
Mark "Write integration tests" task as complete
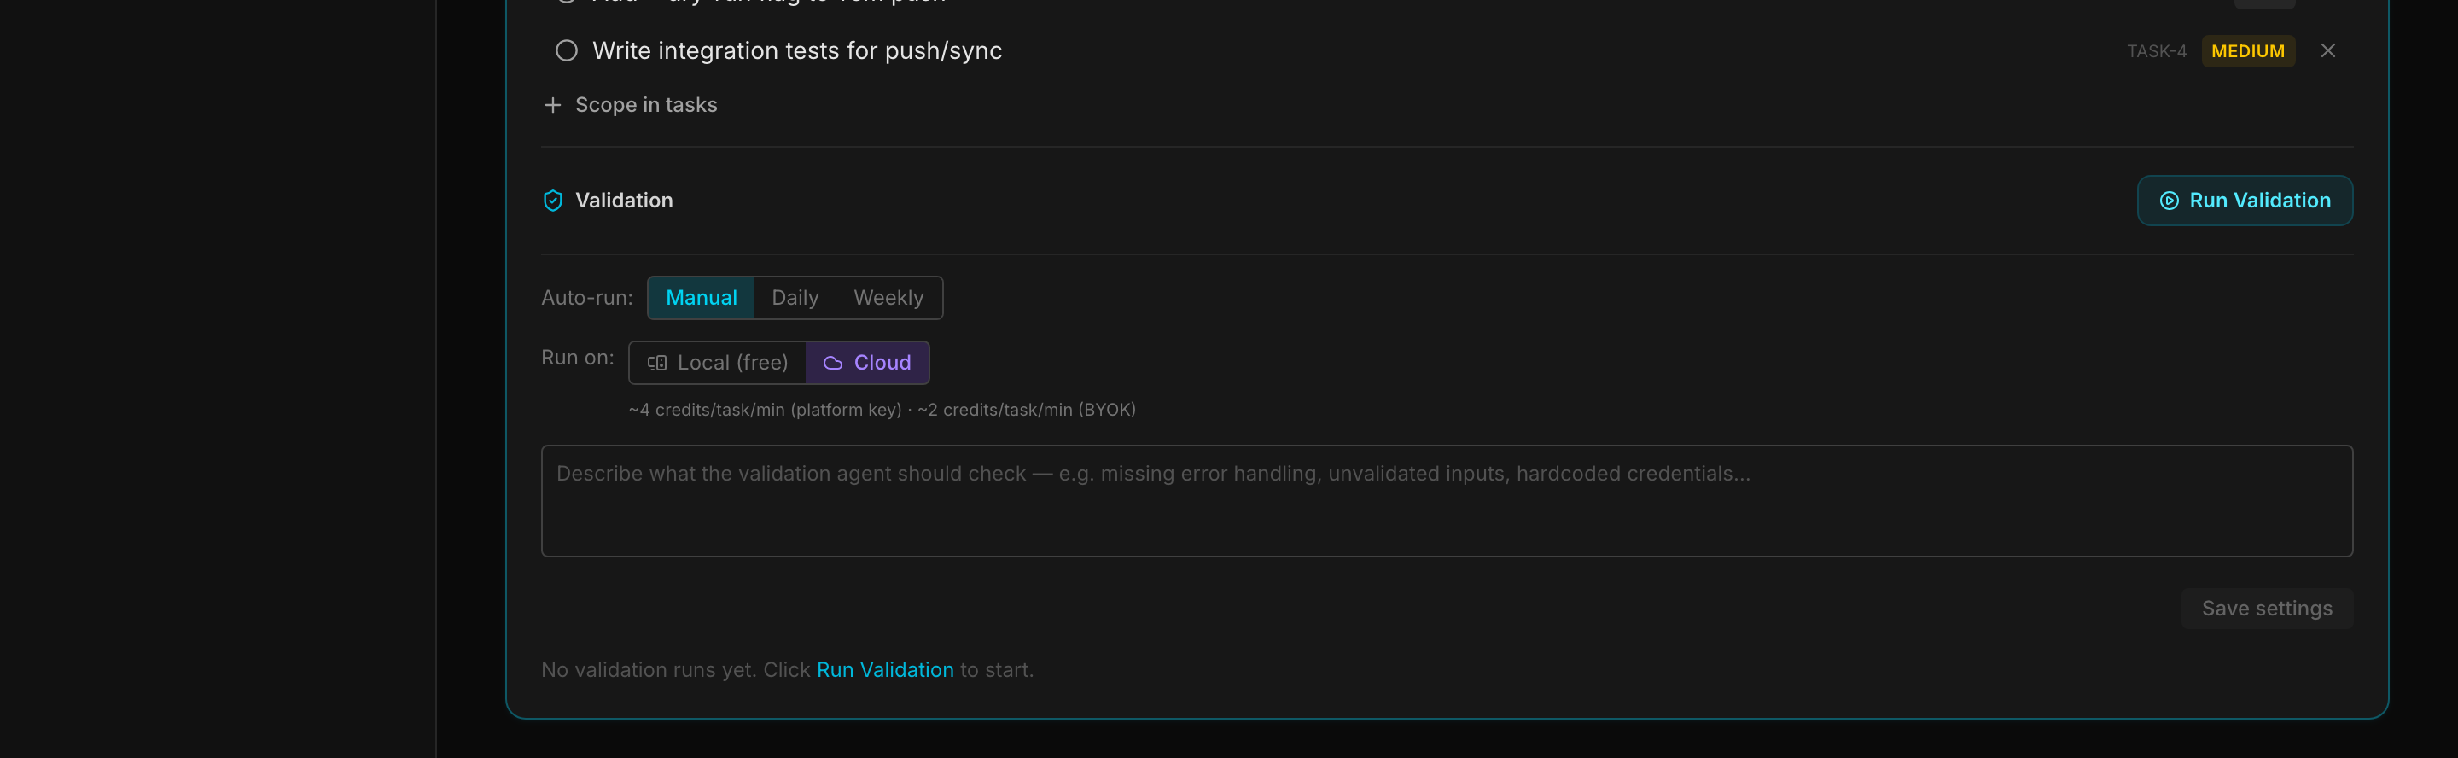pyautogui.click(x=566, y=50)
